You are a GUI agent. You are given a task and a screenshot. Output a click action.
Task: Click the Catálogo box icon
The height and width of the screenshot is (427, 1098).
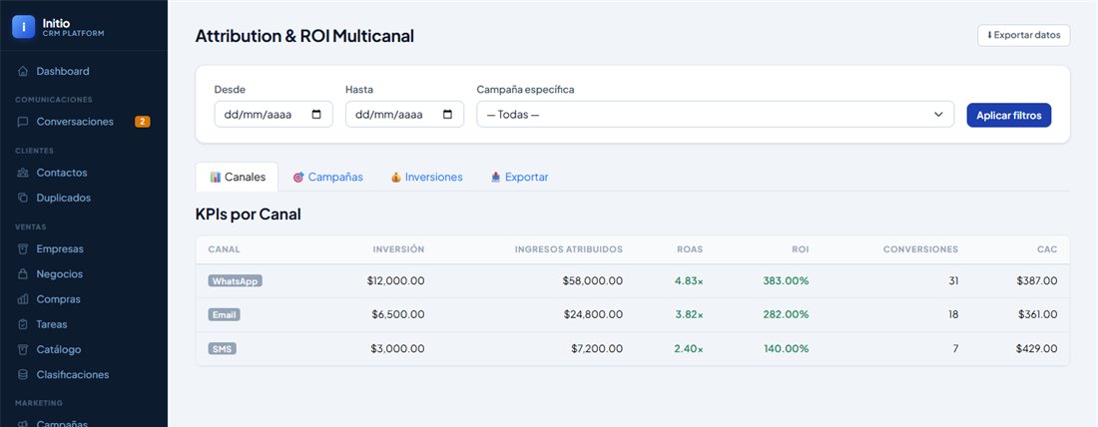point(23,350)
